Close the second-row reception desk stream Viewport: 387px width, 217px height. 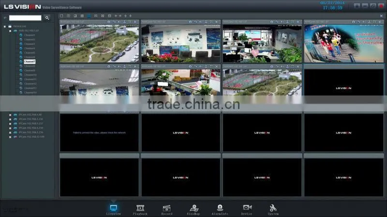(x=216, y=67)
